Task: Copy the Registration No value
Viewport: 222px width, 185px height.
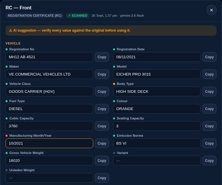Action: [x=102, y=57]
